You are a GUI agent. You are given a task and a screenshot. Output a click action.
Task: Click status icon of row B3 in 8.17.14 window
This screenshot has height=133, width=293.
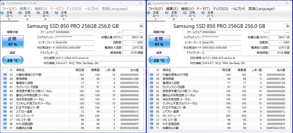pyautogui.click(x=5, y=91)
